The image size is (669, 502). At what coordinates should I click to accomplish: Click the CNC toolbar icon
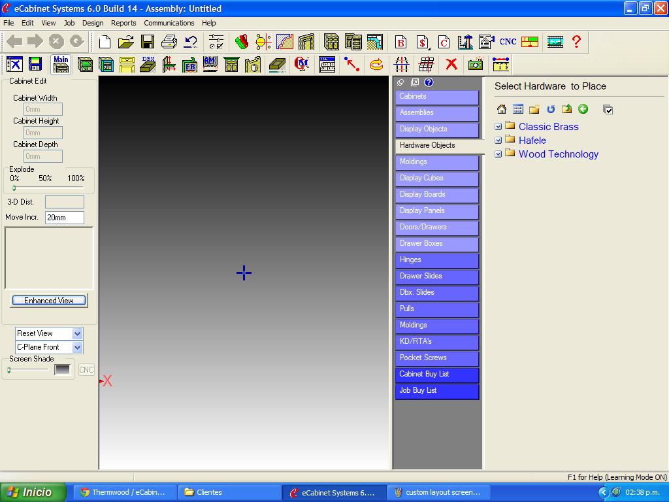click(x=508, y=42)
